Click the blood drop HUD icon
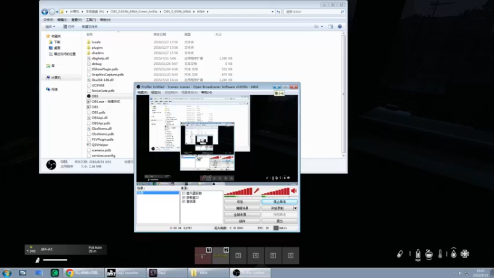This screenshot has width=494, height=278. [x=453, y=253]
